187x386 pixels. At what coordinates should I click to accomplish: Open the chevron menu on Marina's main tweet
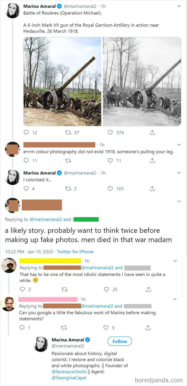179,6
